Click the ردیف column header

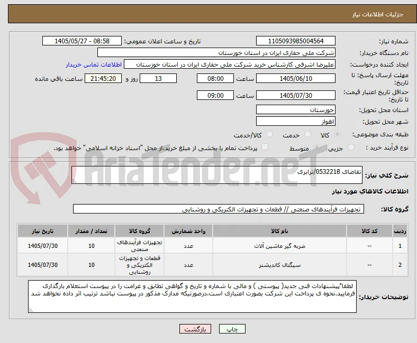coord(400,231)
